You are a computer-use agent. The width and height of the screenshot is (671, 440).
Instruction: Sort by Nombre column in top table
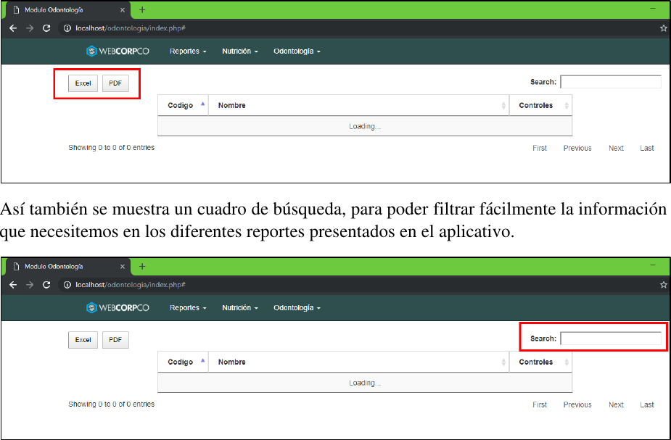coord(358,105)
